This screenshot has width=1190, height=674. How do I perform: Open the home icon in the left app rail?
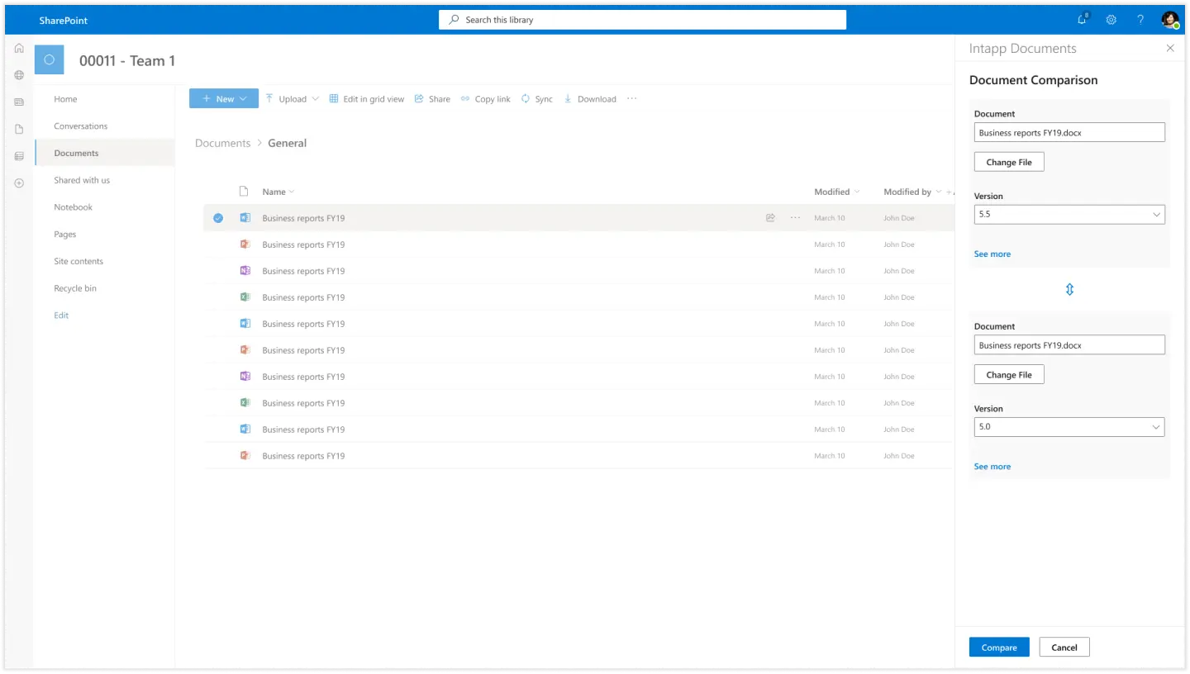[19, 48]
